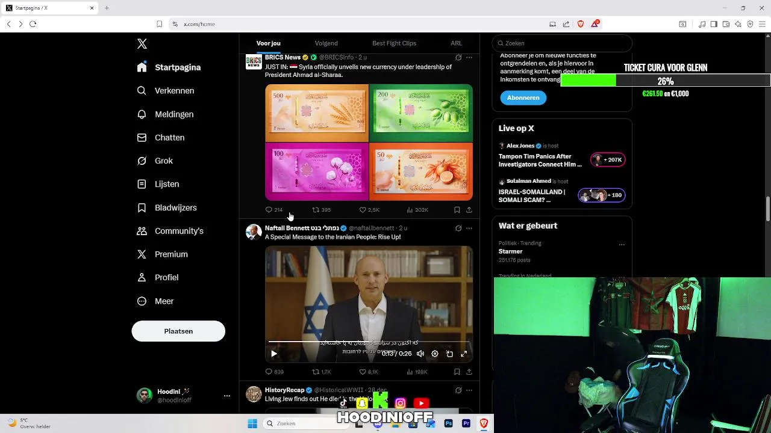
Task: Open Premium in the sidebar
Action: [163, 254]
